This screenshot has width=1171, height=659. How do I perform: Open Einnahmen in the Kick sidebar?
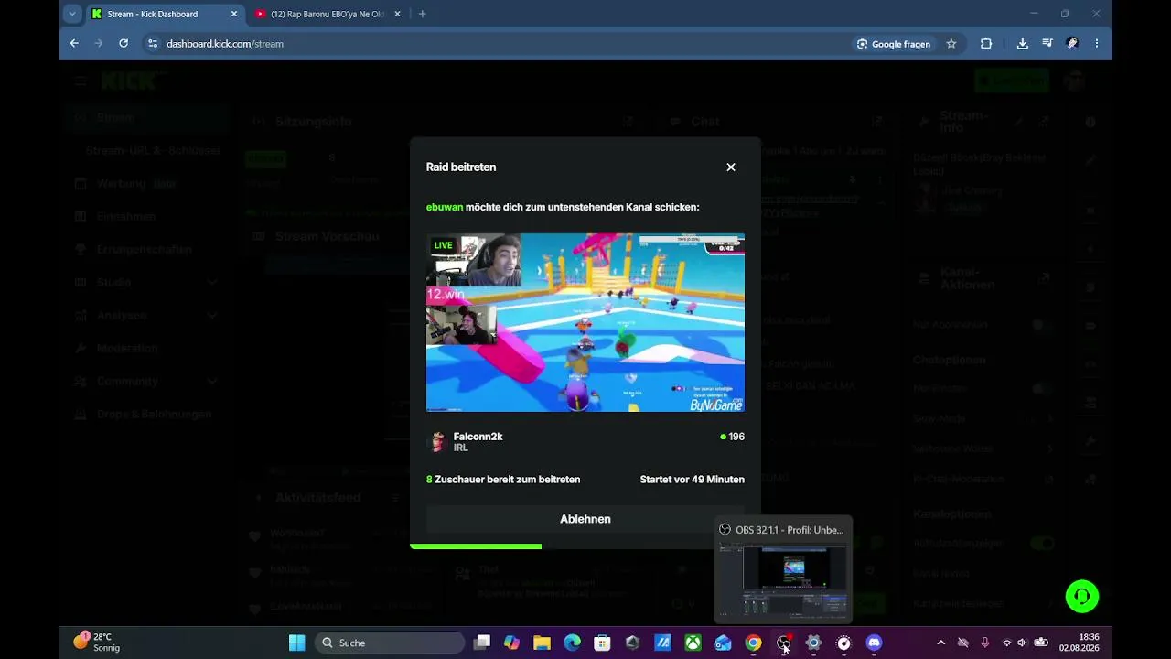146,216
